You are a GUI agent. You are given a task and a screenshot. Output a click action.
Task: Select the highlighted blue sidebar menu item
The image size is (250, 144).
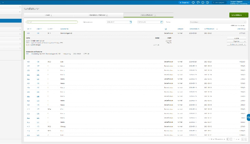click(11, 21)
